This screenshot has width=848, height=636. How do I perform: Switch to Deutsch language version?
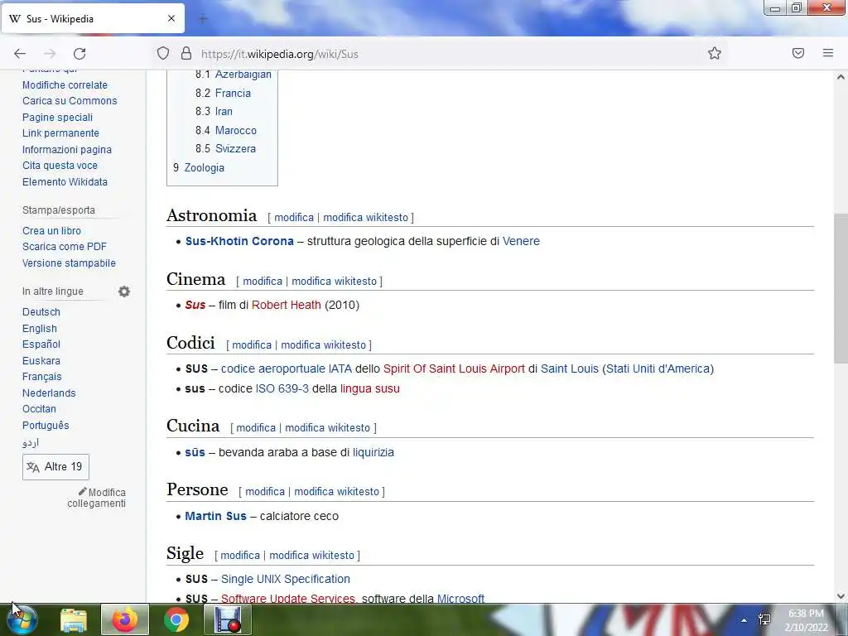click(x=41, y=312)
